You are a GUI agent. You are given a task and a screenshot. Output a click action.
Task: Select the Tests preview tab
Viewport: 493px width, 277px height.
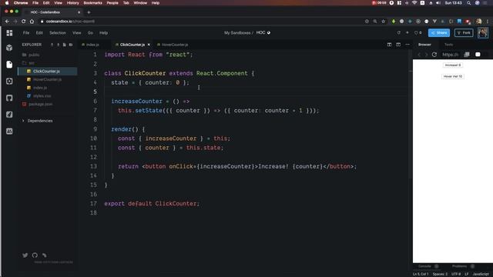point(448,45)
